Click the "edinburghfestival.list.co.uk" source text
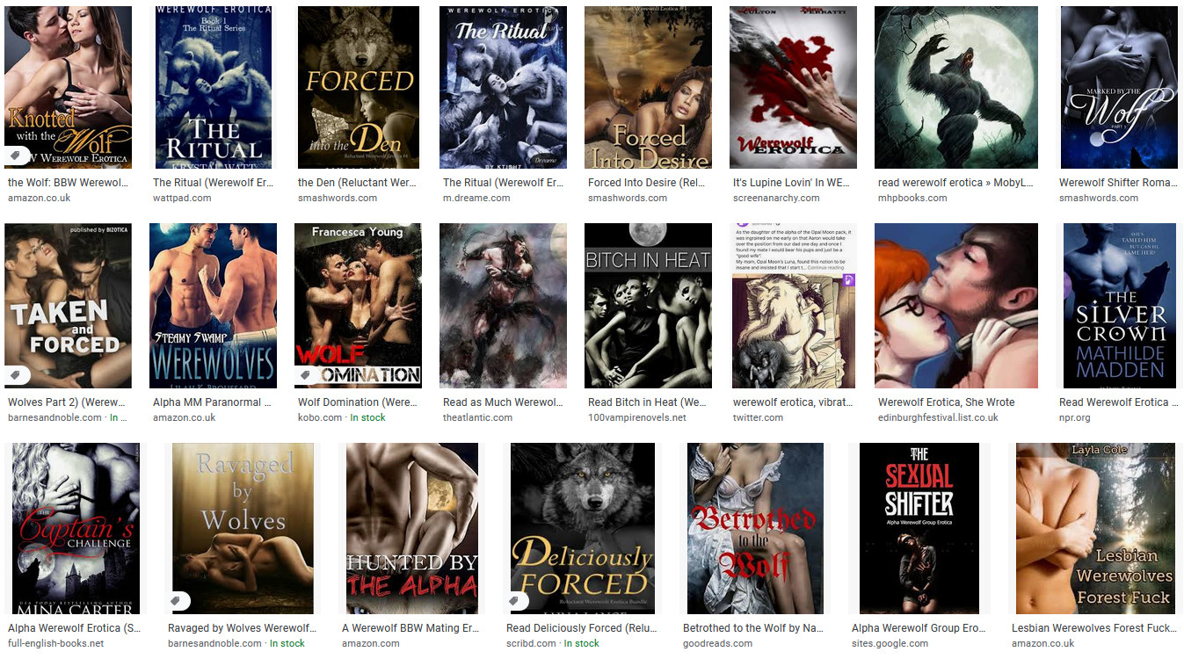 coord(938,418)
